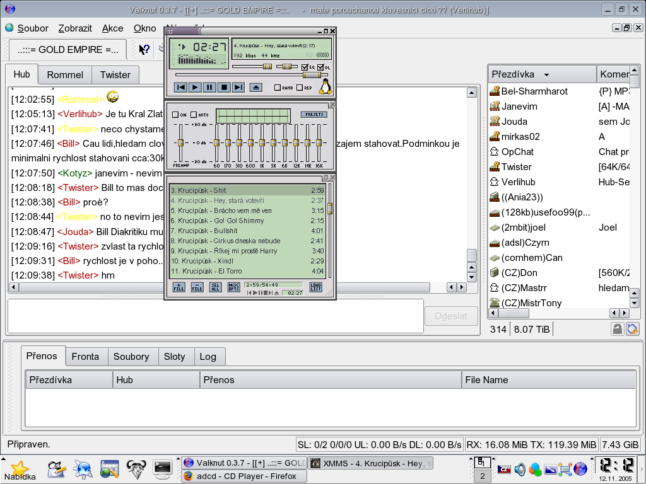This screenshot has height=484, width=646.
Task: Click XMMS playlist vertical scrollbar handle
Action: pyautogui.click(x=330, y=209)
